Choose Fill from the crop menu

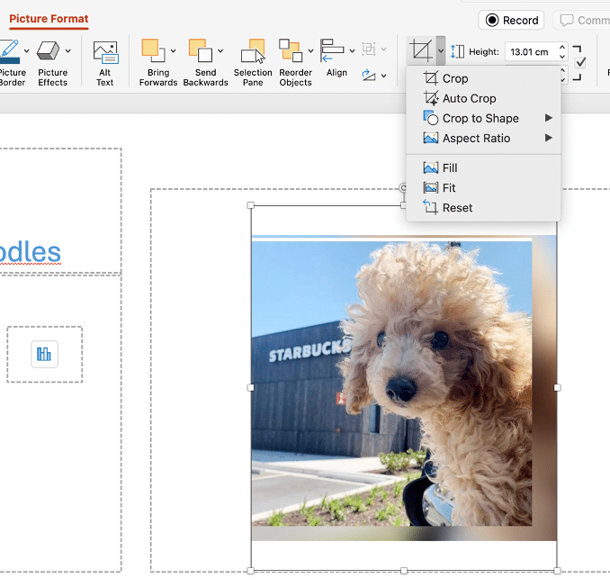[450, 168]
